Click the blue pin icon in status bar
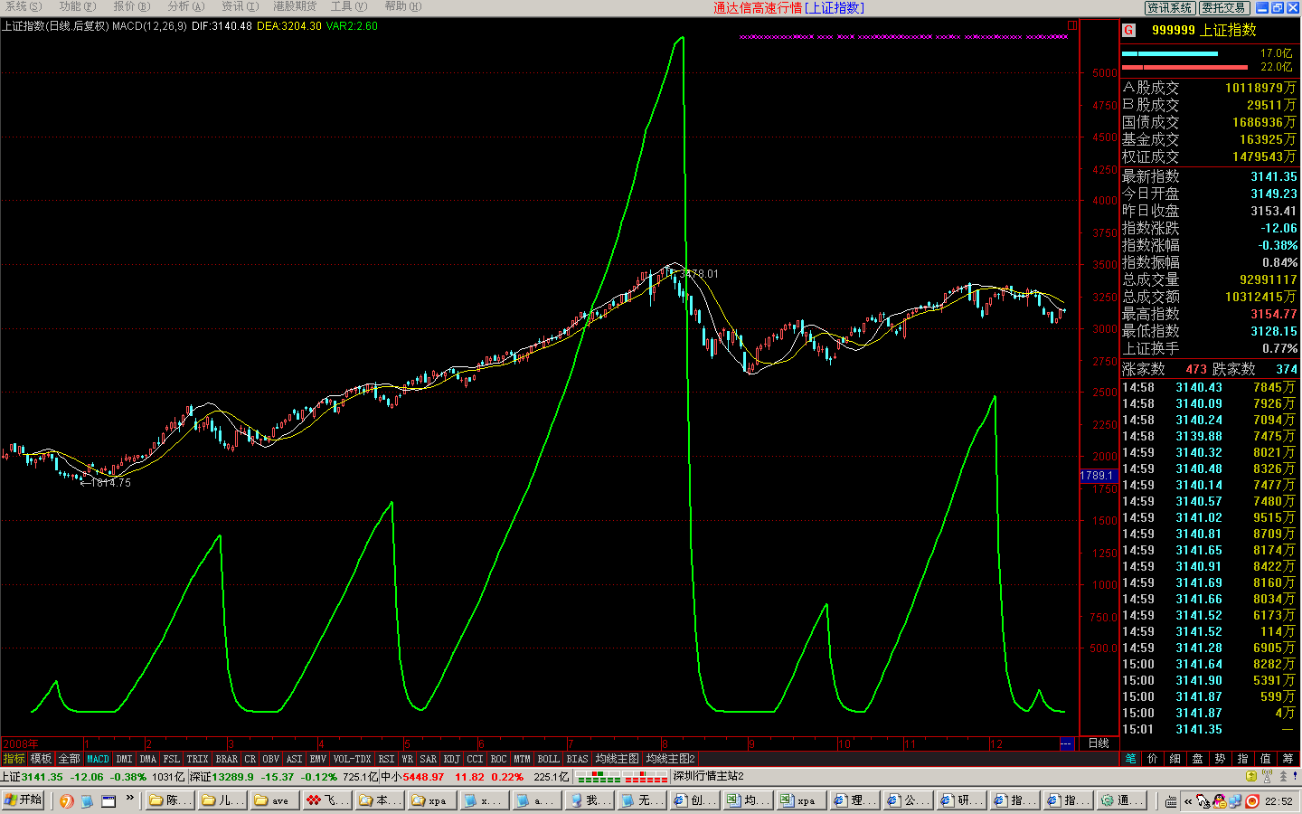Screen dimensions: 1302x814 pyautogui.click(x=1295, y=776)
